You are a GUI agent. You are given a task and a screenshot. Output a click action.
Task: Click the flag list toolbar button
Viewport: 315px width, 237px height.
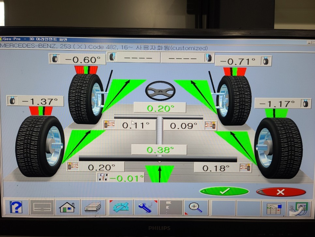pos(171,208)
